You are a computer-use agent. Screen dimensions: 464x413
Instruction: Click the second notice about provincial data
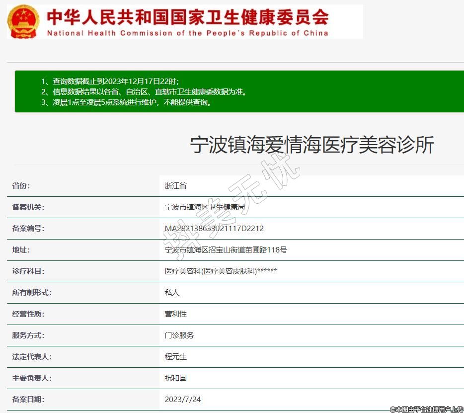tap(143, 92)
